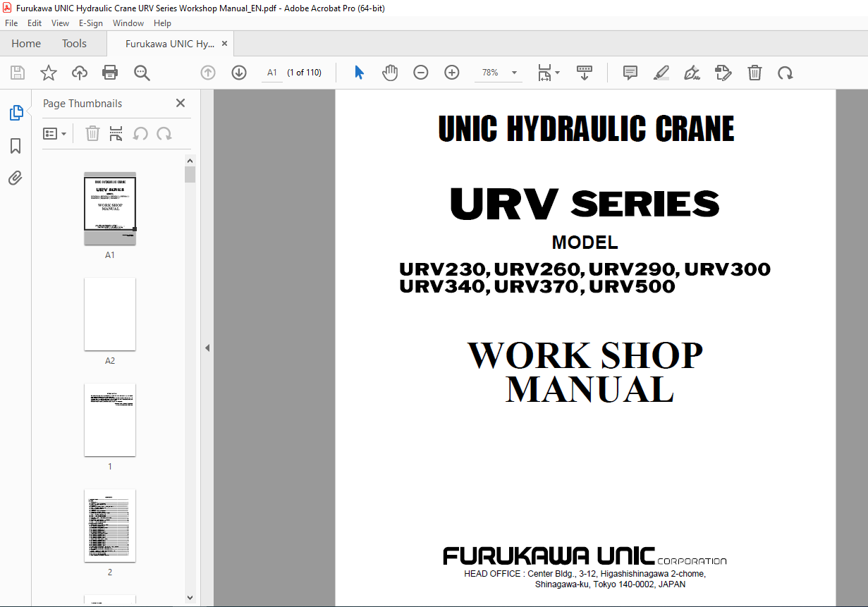The width and height of the screenshot is (868, 607).
Task: Click the Save file icon
Action: pos(18,73)
